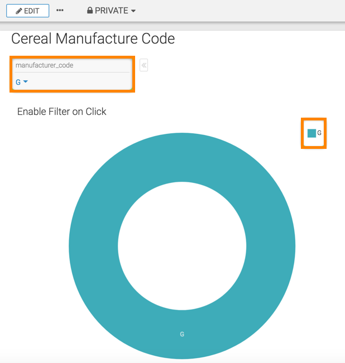Click the manufacturer_code filter label
The height and width of the screenshot is (363, 345).
[x=44, y=65]
